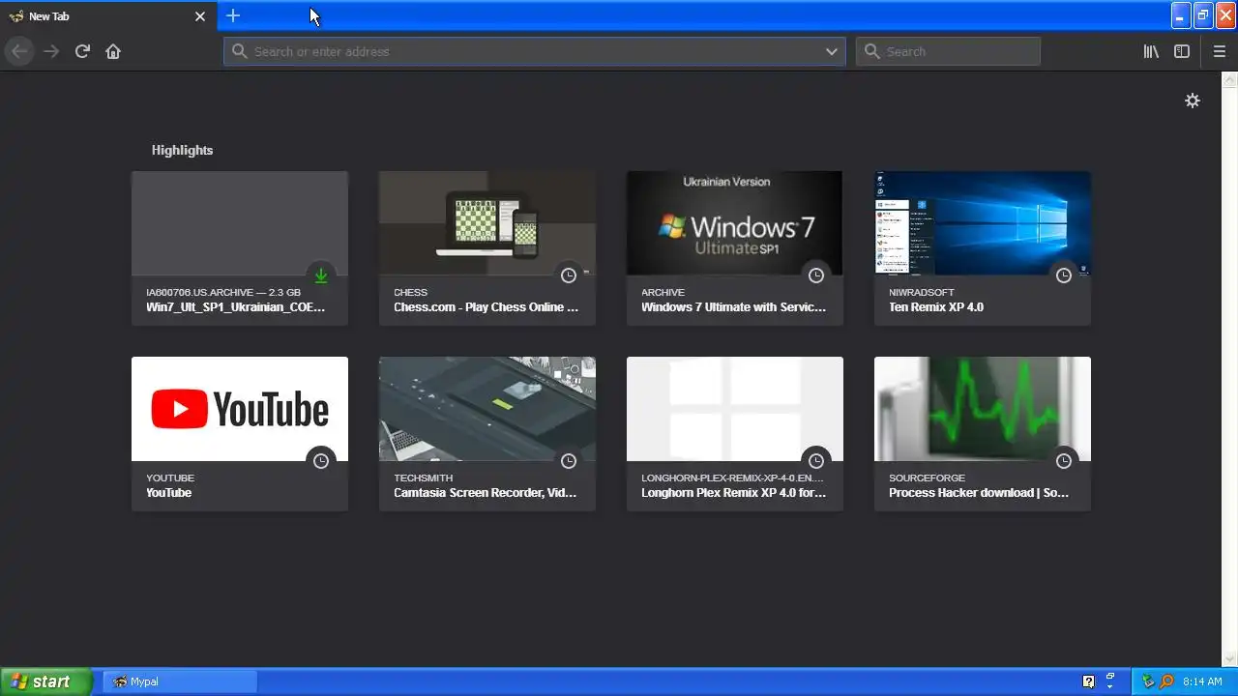Open the Home page icon

pyautogui.click(x=113, y=51)
